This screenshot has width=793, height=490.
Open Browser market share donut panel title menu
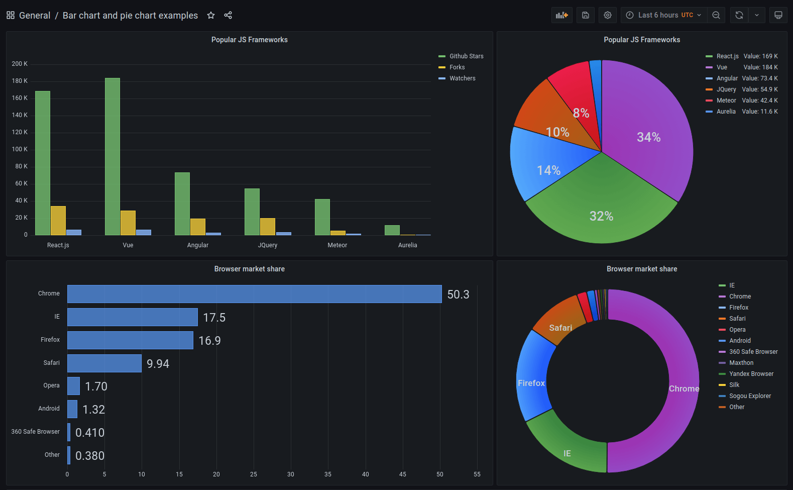642,269
